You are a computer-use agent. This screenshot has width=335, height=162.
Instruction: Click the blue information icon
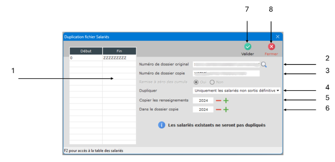162,125
